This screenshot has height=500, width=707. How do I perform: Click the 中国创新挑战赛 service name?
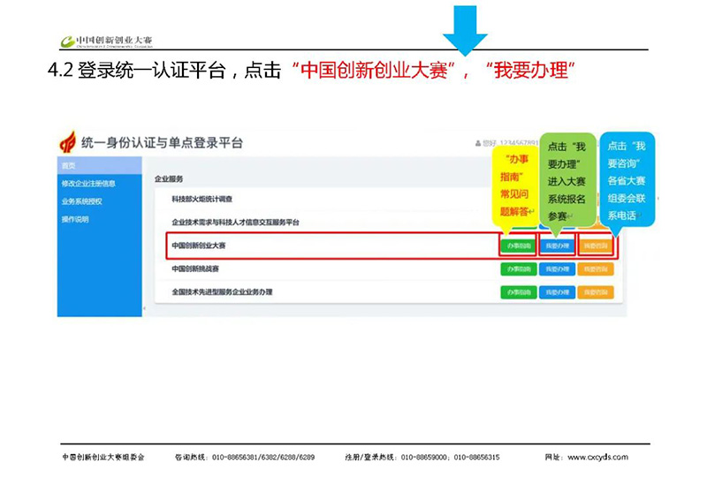click(x=195, y=269)
